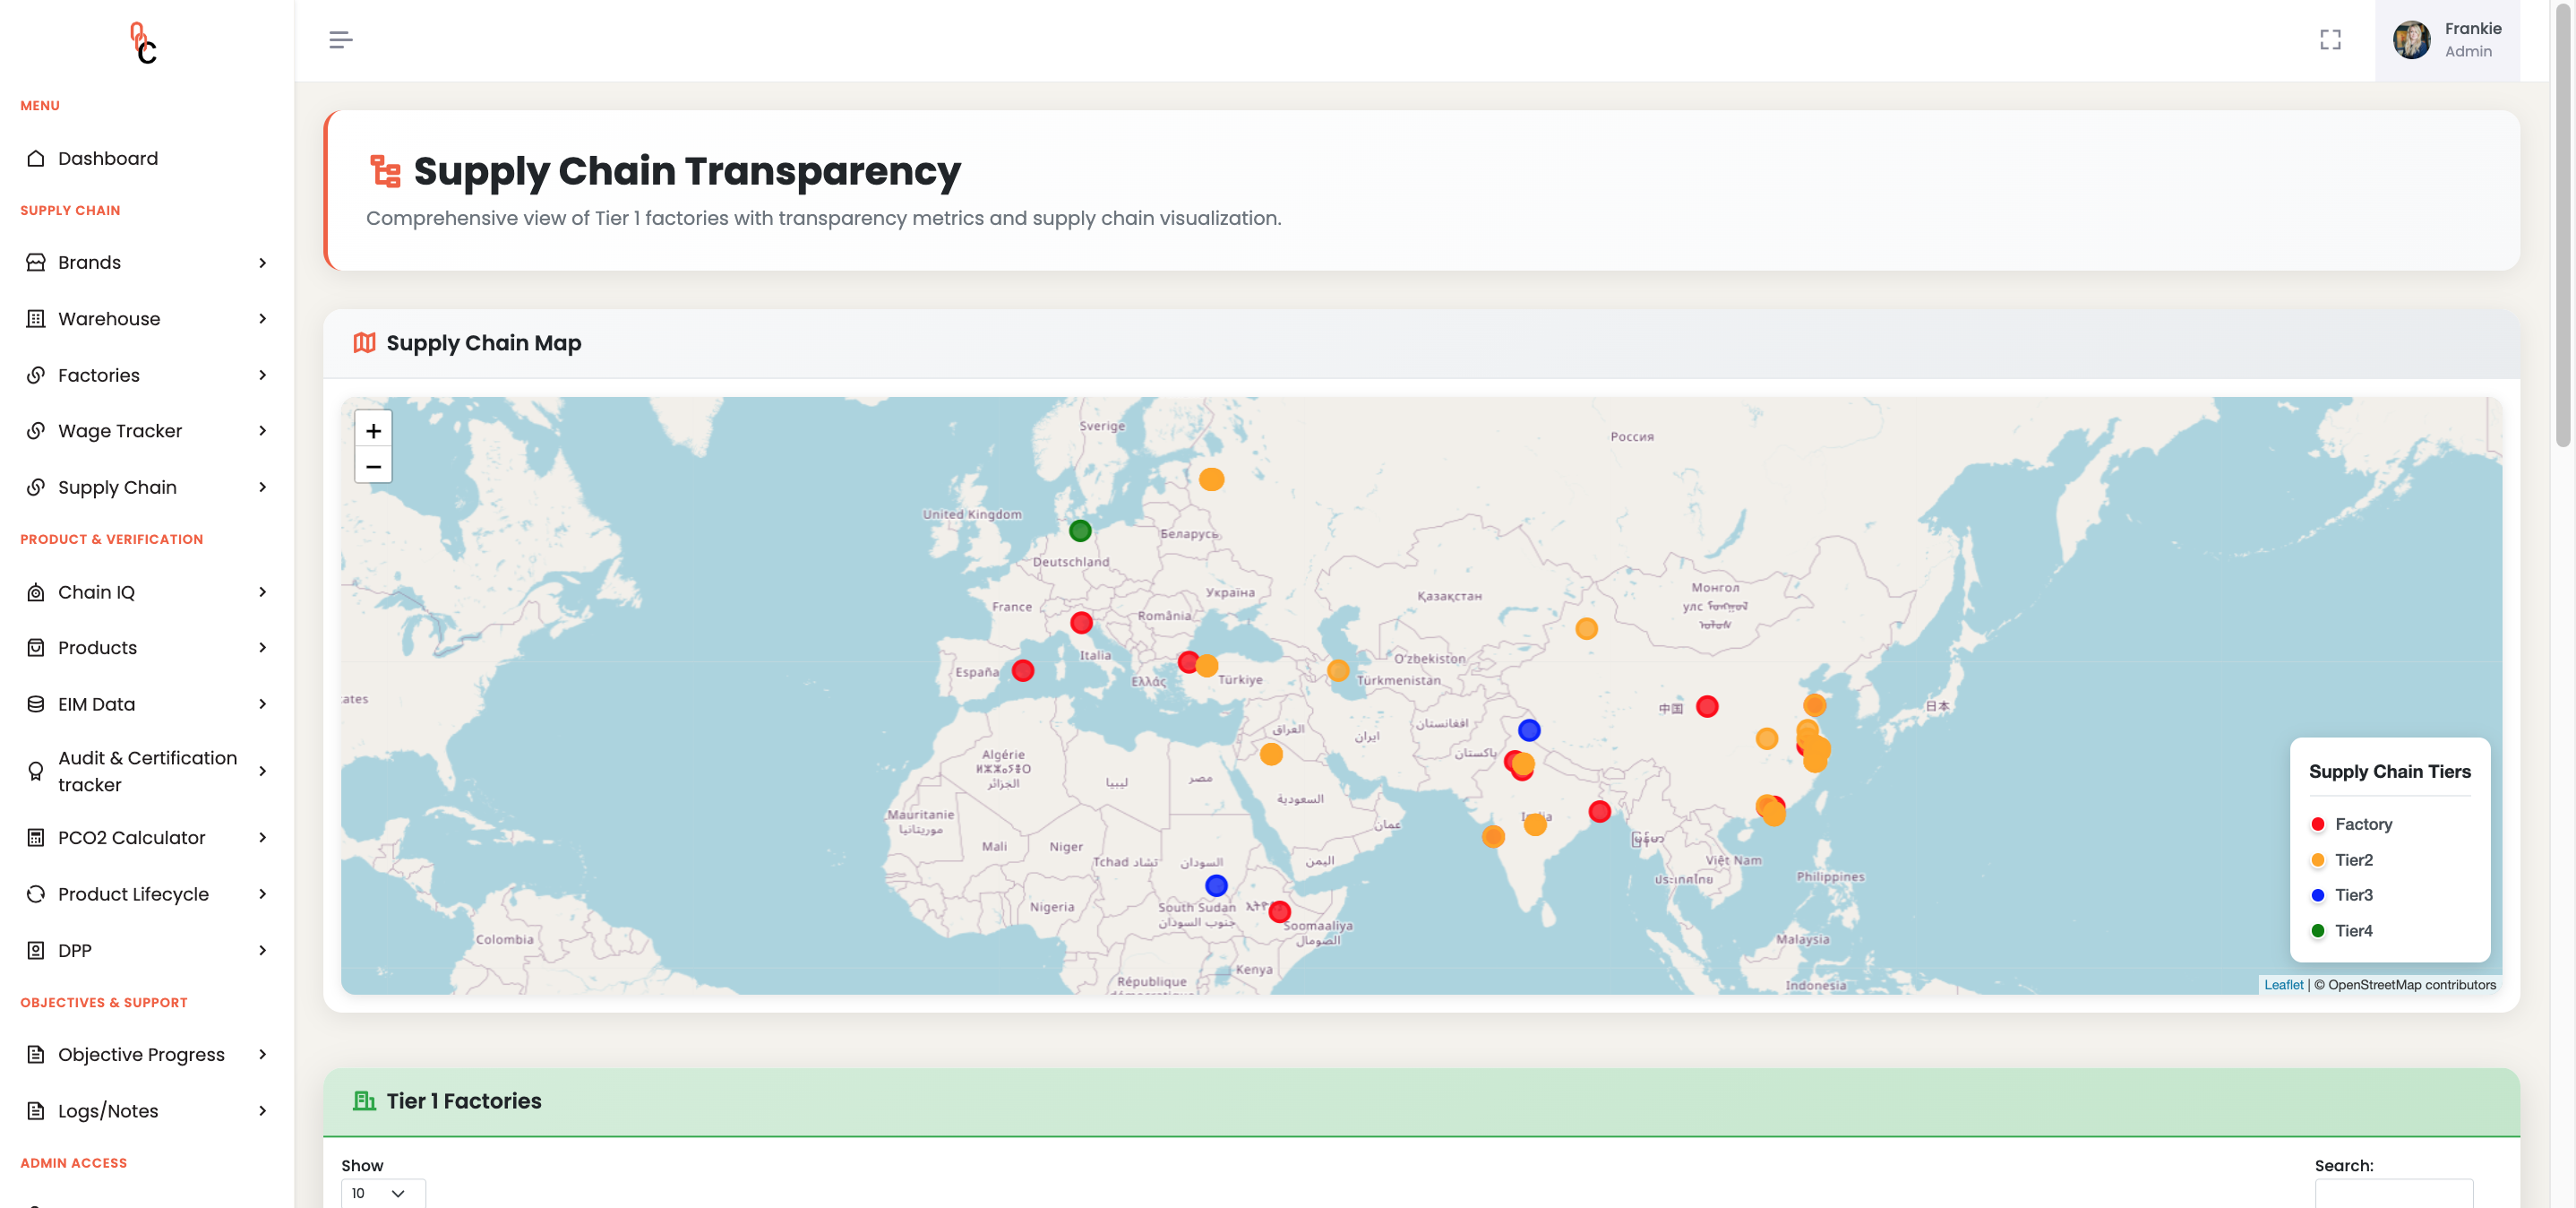2576x1208 pixels.
Task: Click the blue Tier3 marker near South Sudan
Action: tap(1216, 885)
